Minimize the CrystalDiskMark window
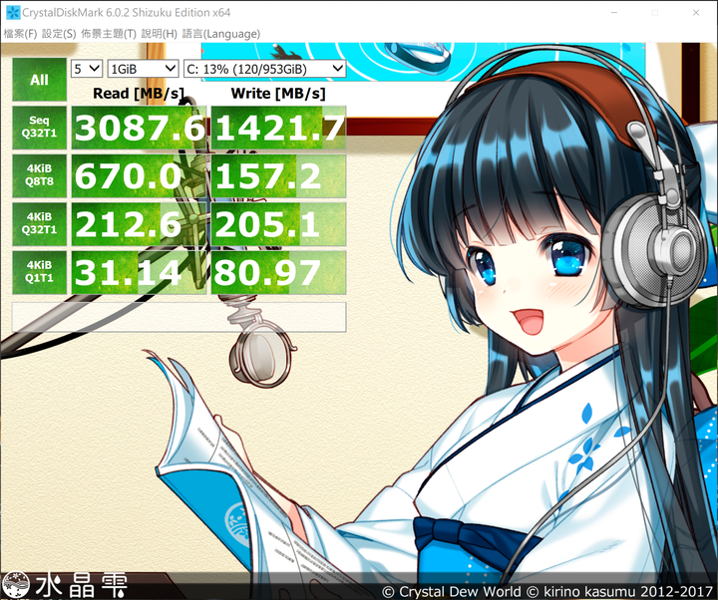Viewport: 718px width, 600px height. click(614, 12)
